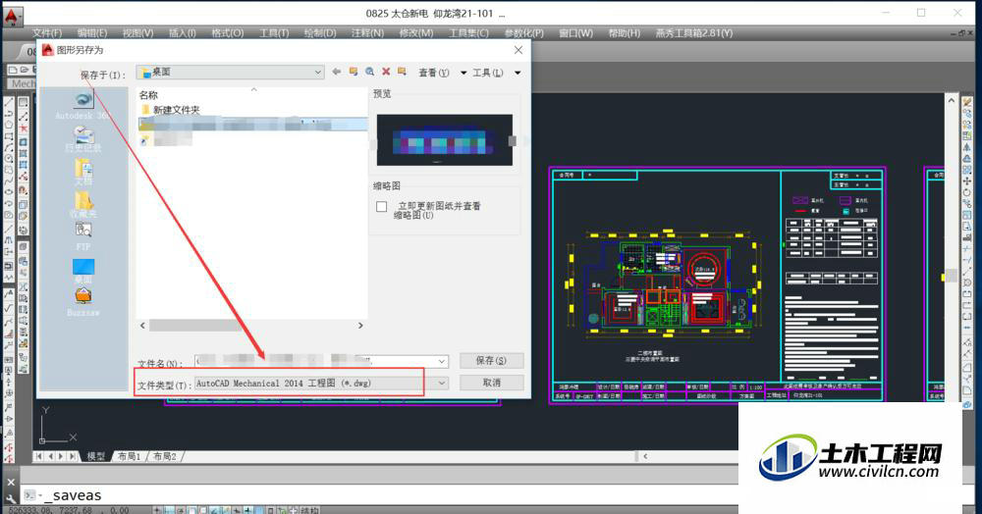The image size is (982, 514).
Task: Open the AutoCAD application menu logo
Action: coord(13,16)
